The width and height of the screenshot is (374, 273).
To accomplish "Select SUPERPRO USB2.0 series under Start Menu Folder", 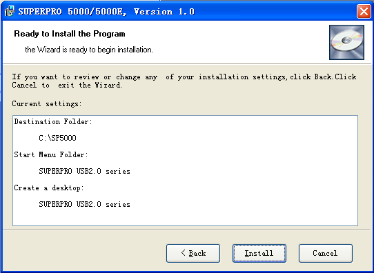I will tap(84, 171).
